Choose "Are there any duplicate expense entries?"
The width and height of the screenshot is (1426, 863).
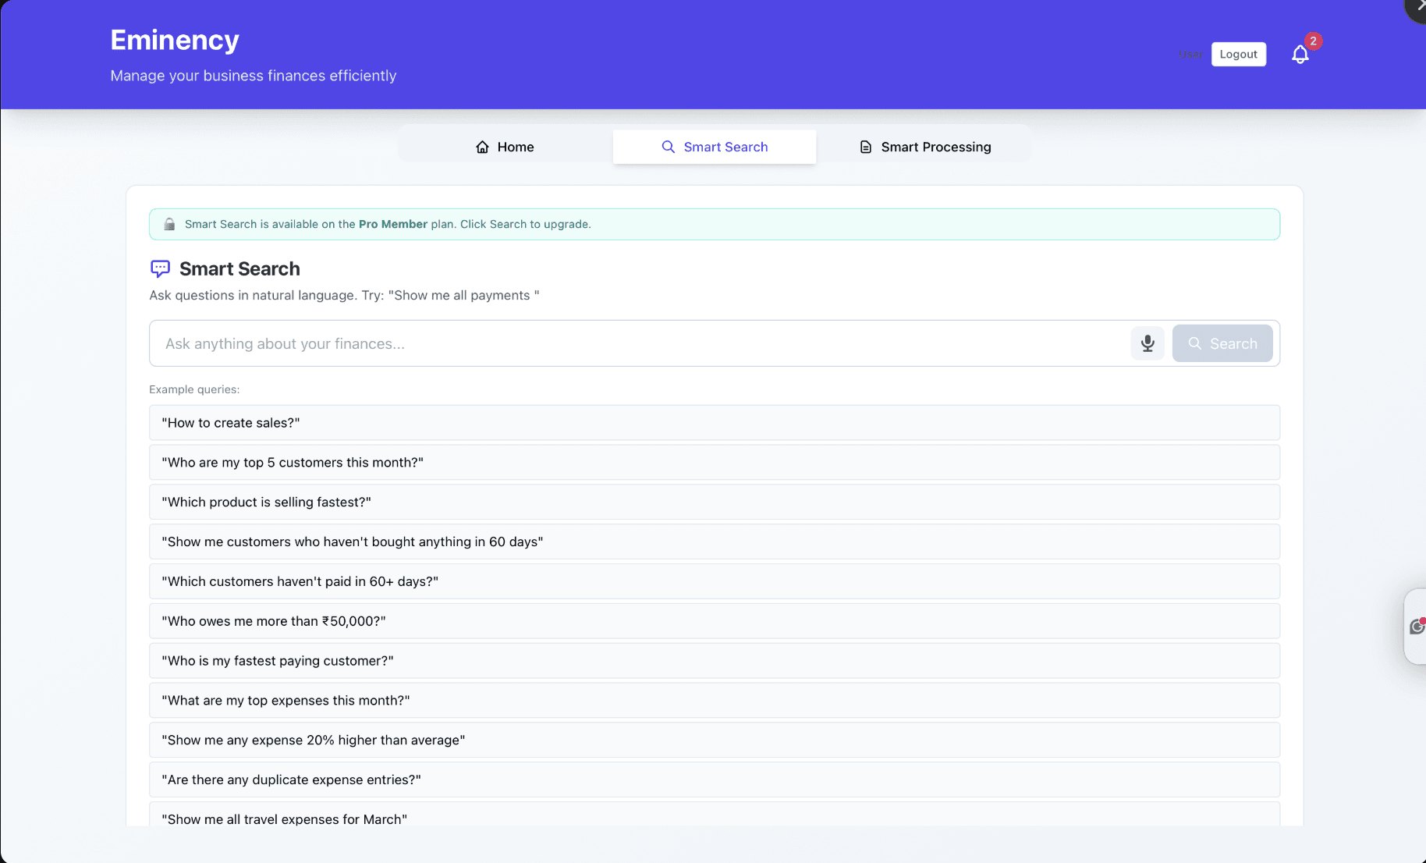coord(715,781)
